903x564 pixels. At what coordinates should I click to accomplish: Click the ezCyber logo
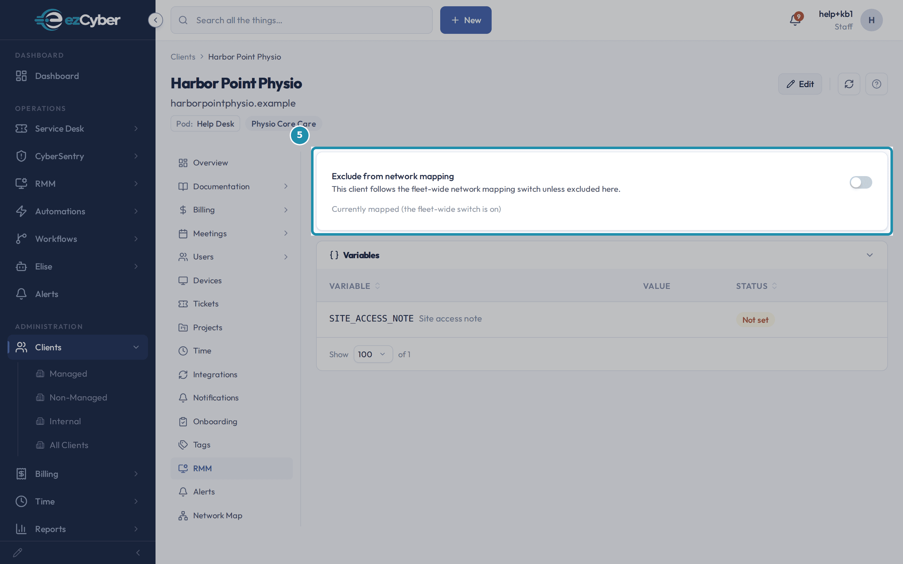78,20
